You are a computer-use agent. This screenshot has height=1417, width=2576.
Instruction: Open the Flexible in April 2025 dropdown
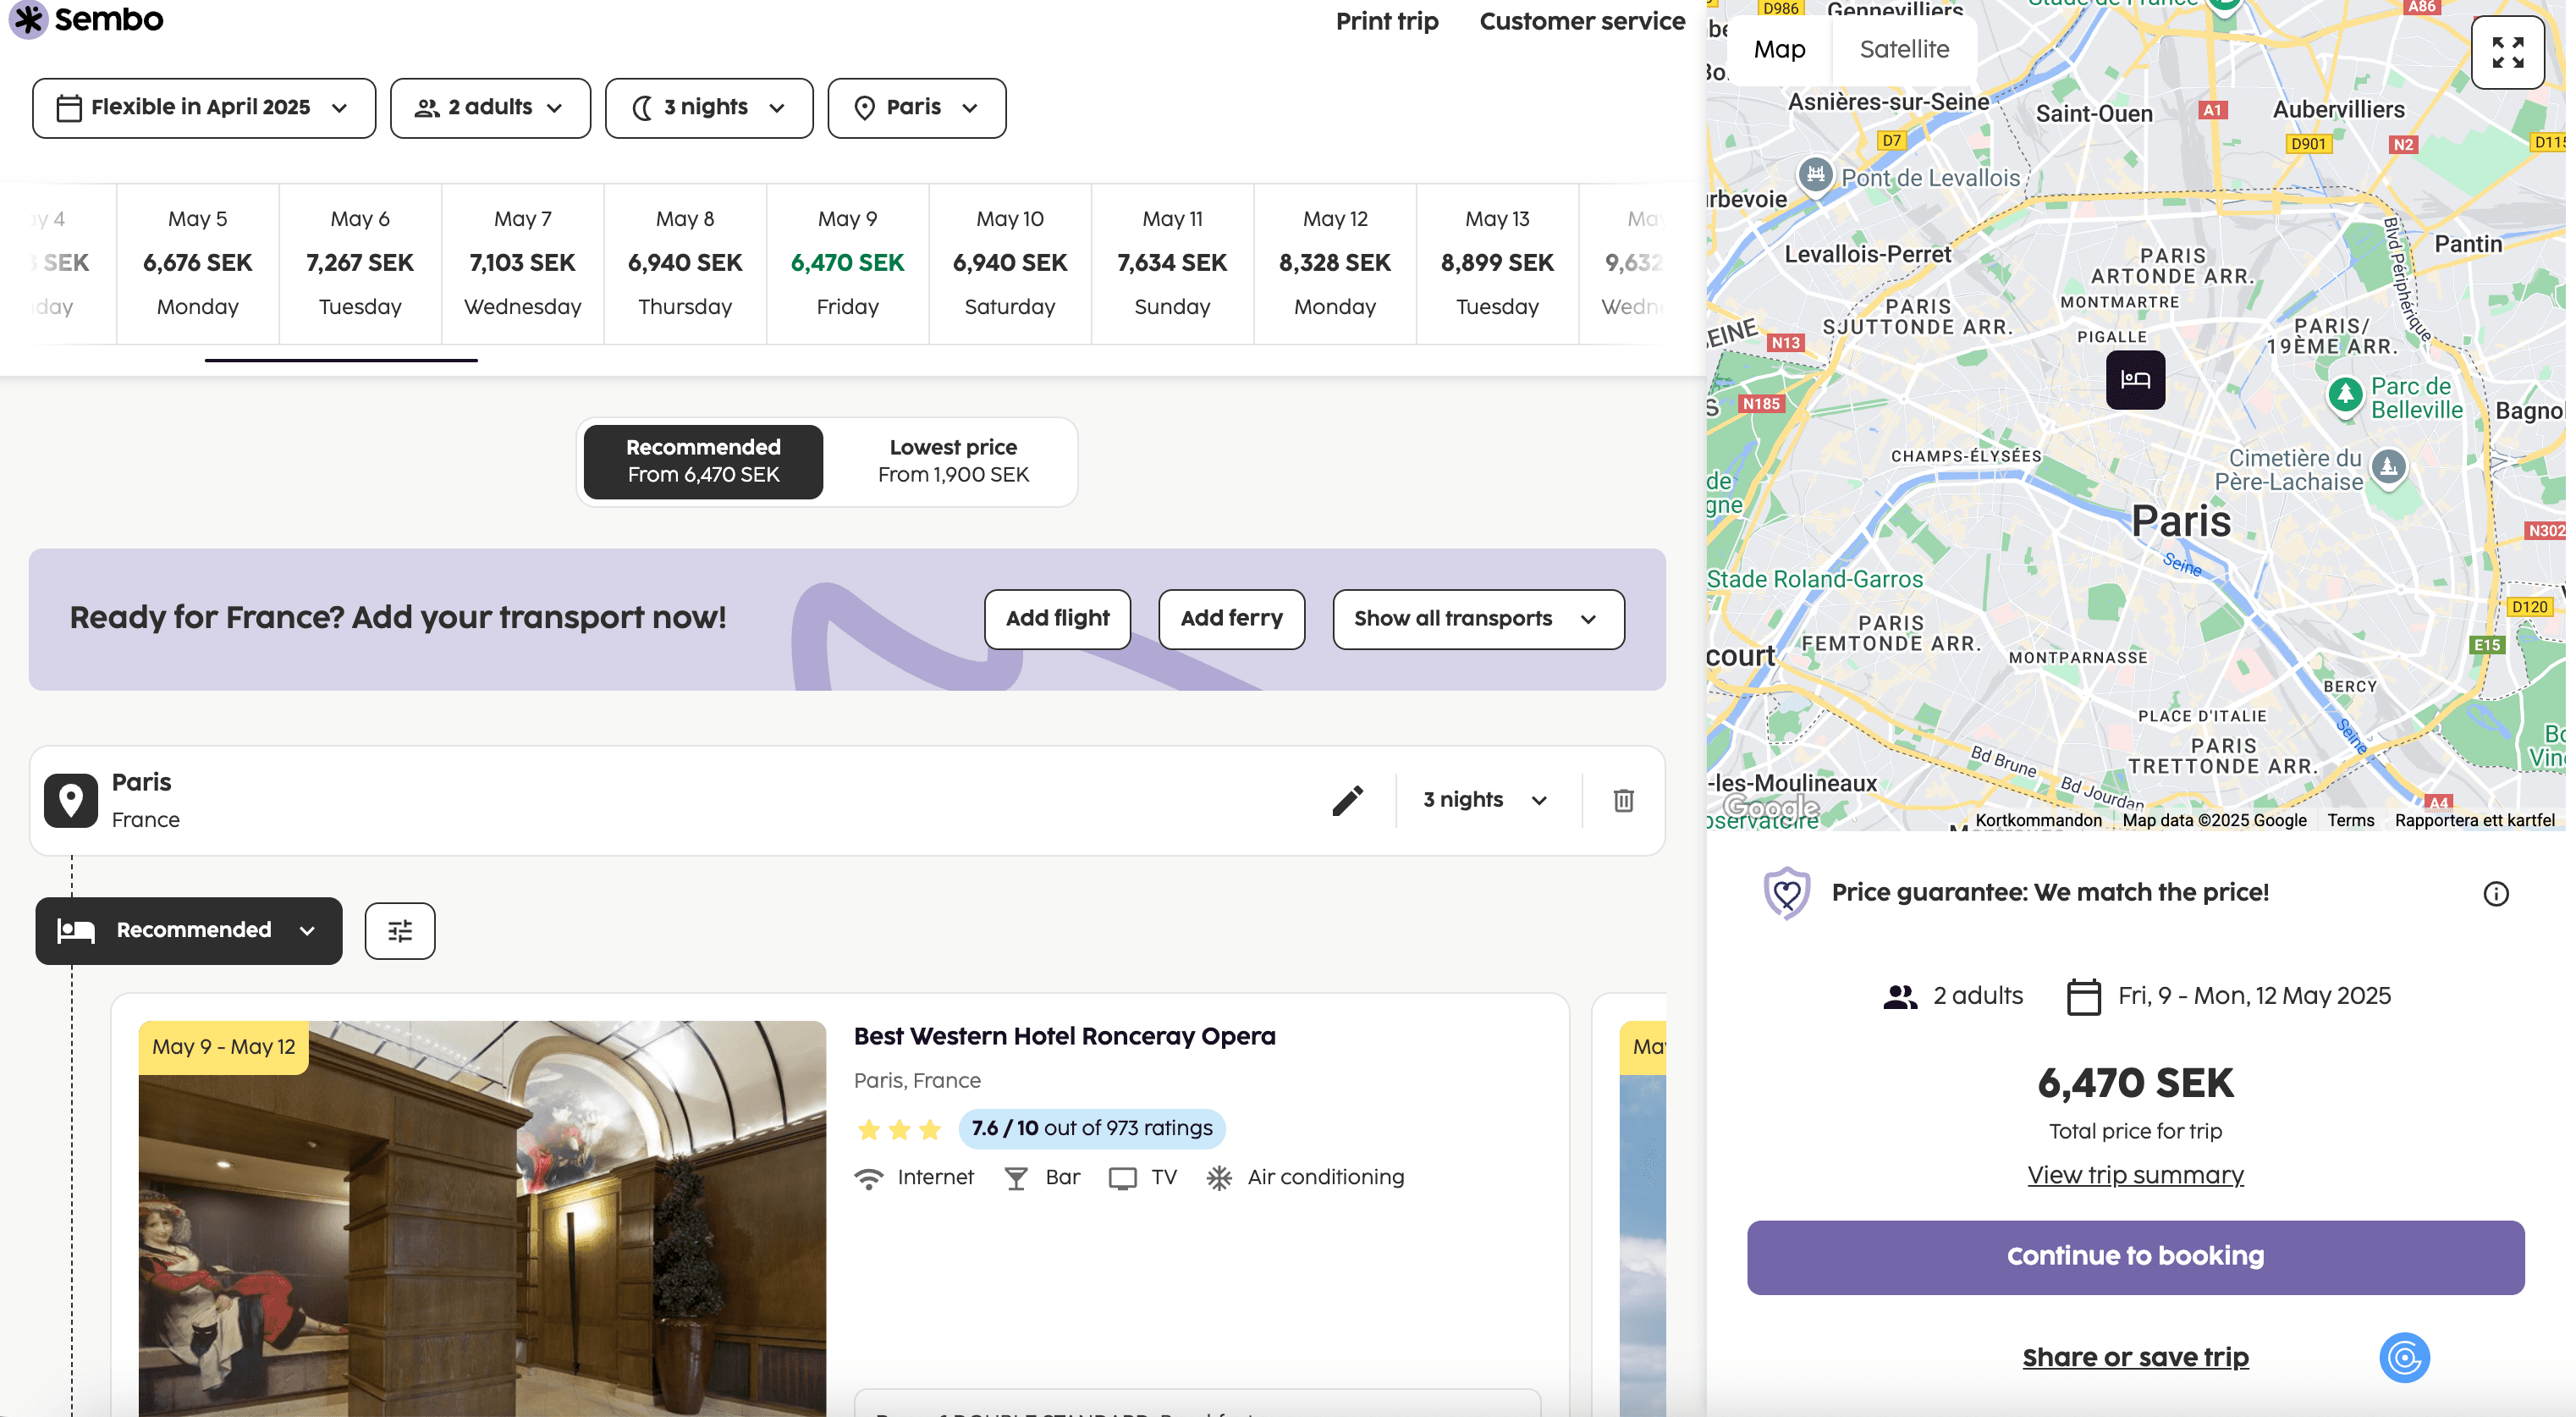(x=204, y=107)
